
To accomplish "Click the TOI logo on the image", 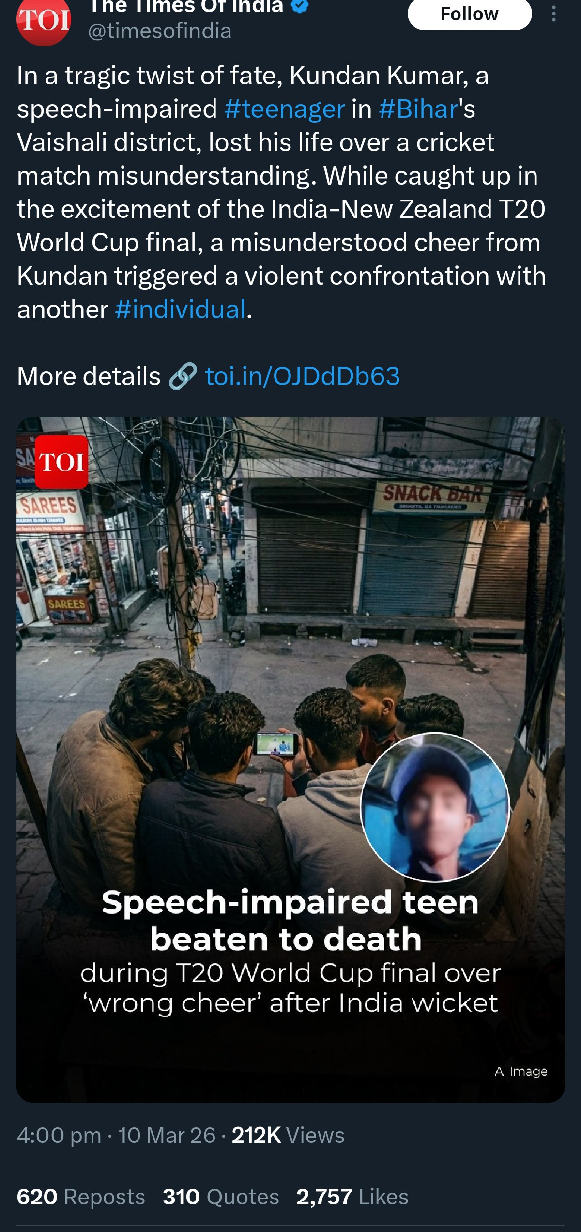I will tap(61, 462).
